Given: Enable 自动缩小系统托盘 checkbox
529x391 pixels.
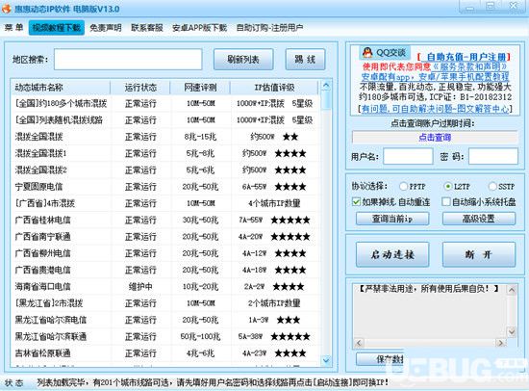Looking at the screenshot, I should tap(446, 202).
